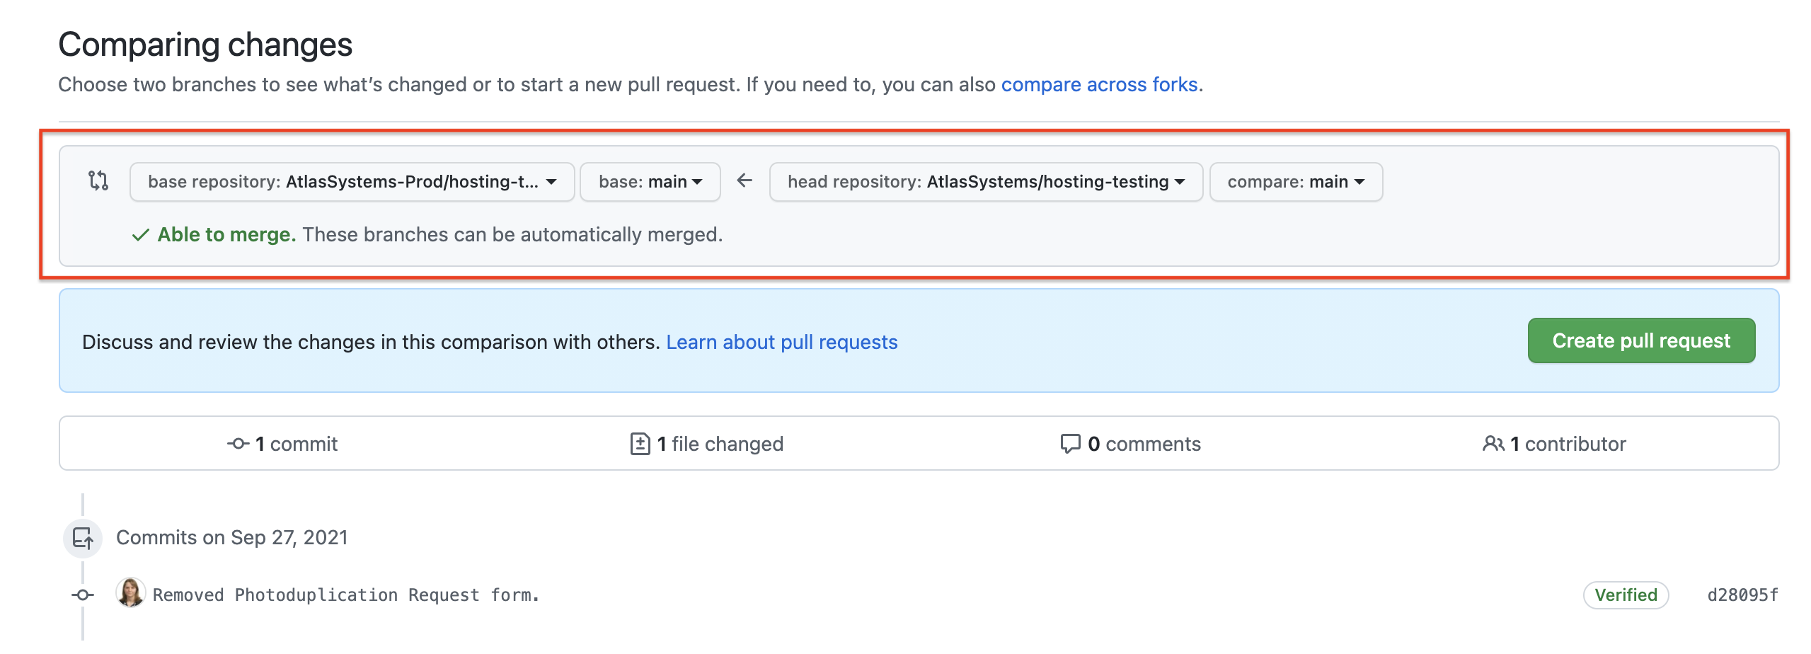Expand the base: main branch selector
The height and width of the screenshot is (654, 1811).
pyautogui.click(x=650, y=182)
